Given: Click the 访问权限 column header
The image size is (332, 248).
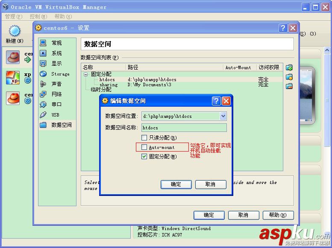Looking at the screenshot, I should [269, 67].
